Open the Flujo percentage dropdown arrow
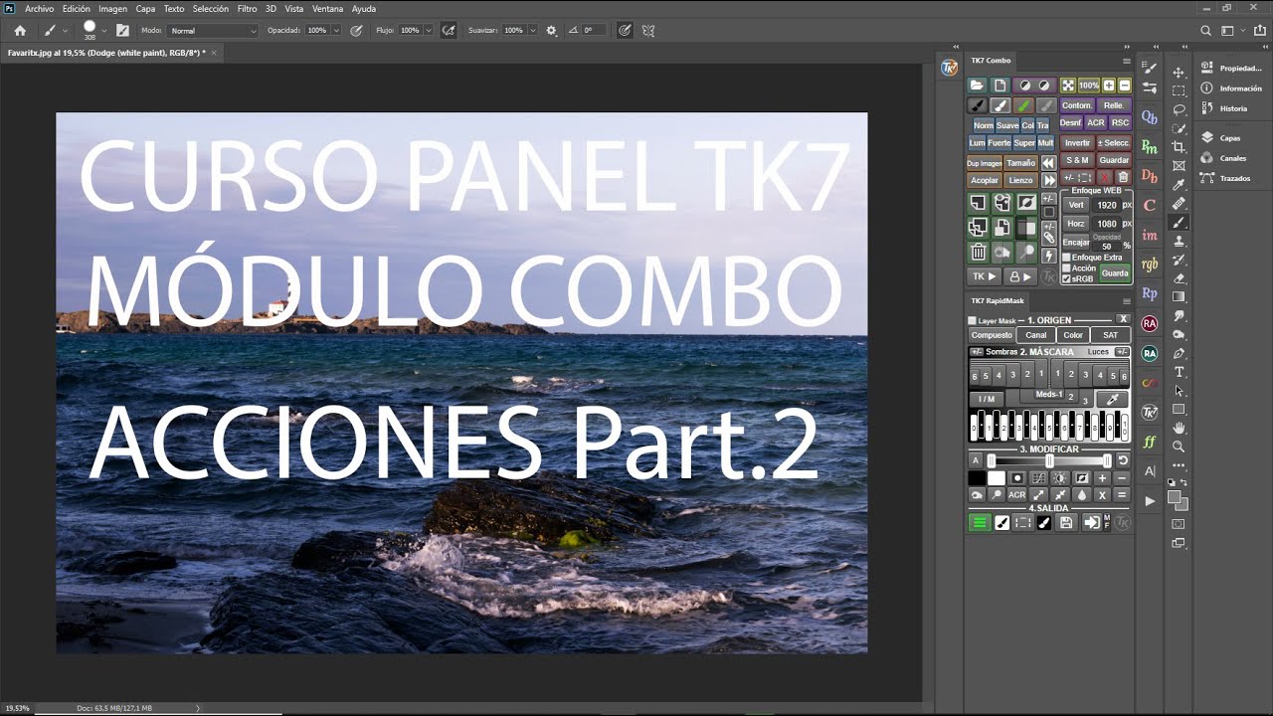Viewport: 1273px width, 716px height. 429,31
